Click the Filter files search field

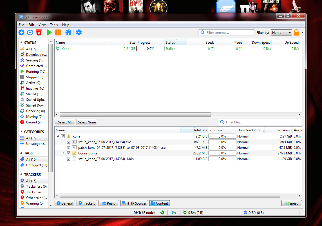pos(260,122)
